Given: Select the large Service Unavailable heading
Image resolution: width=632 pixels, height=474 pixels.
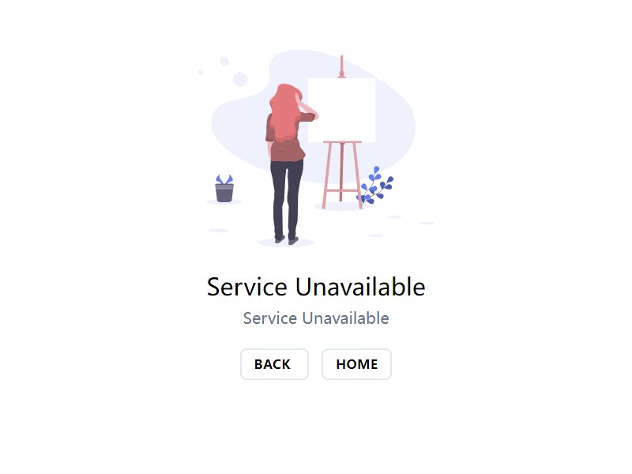Looking at the screenshot, I should tap(316, 287).
